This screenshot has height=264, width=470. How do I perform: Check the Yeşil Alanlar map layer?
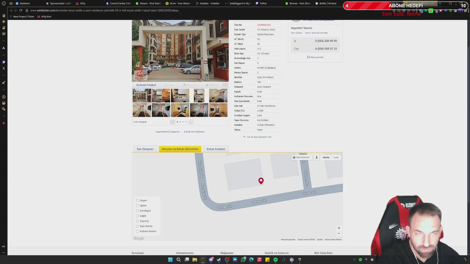(137, 226)
